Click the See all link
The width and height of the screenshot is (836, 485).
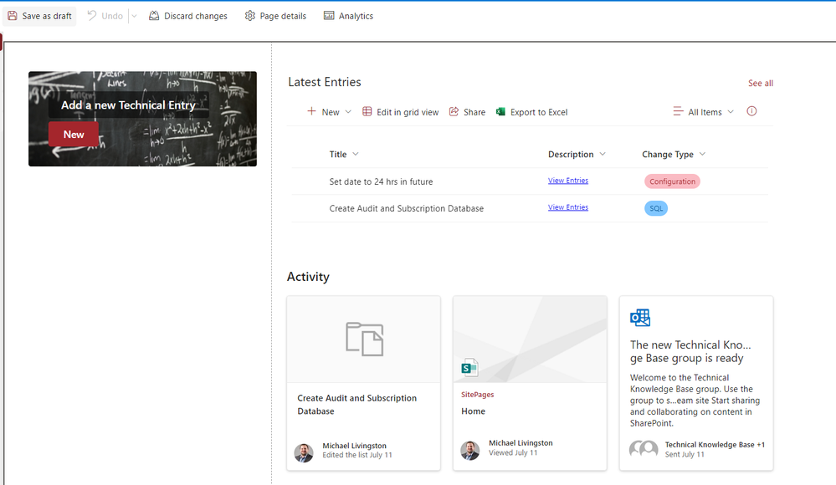pyautogui.click(x=760, y=84)
